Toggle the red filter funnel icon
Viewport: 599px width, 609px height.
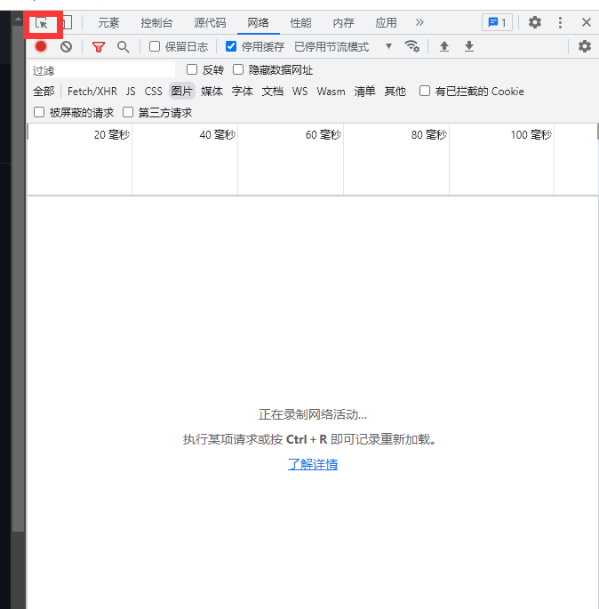(99, 47)
